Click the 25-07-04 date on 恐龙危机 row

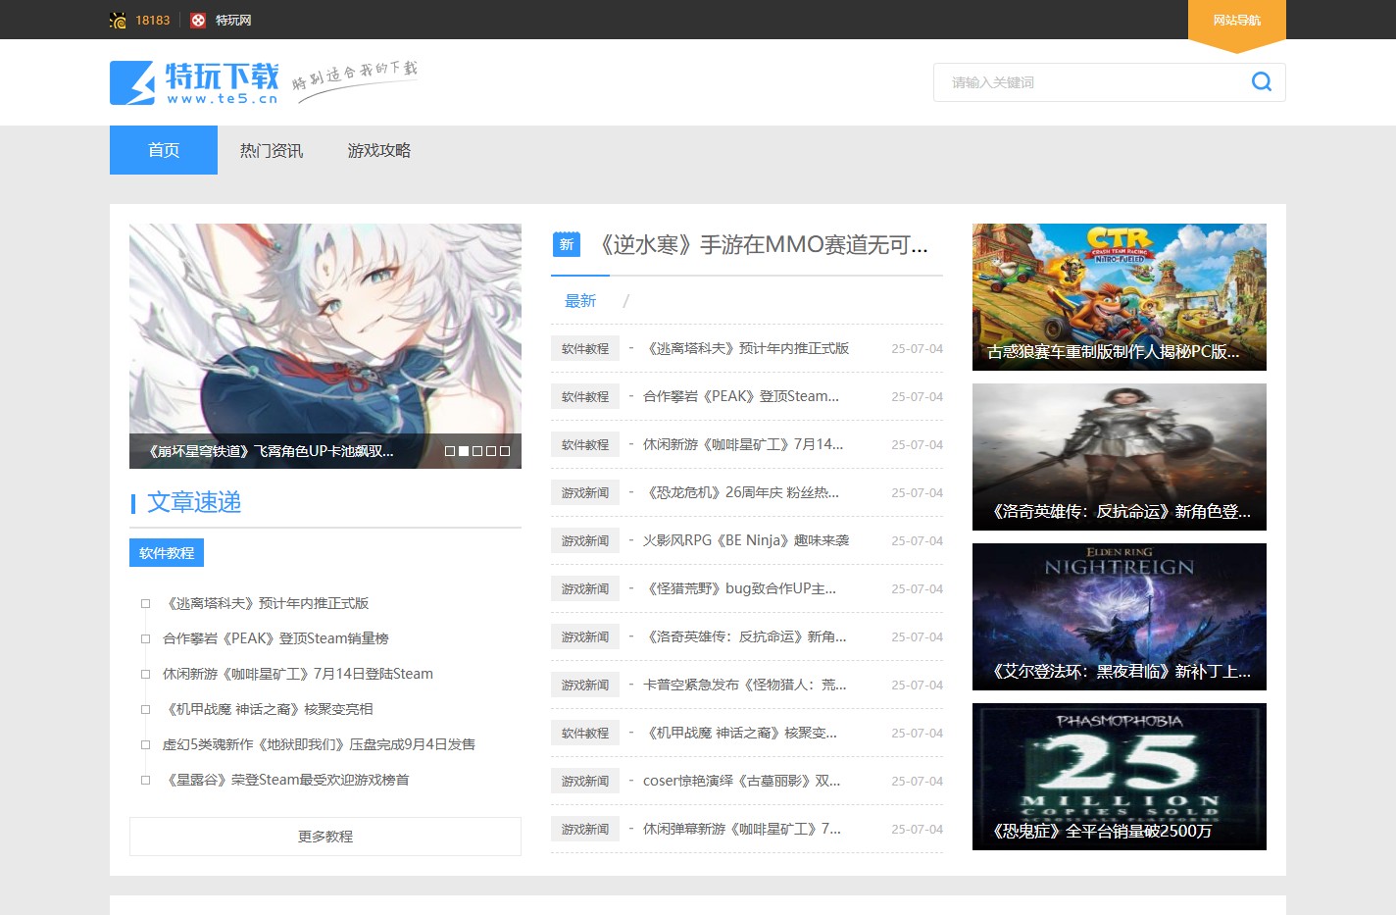click(x=917, y=492)
